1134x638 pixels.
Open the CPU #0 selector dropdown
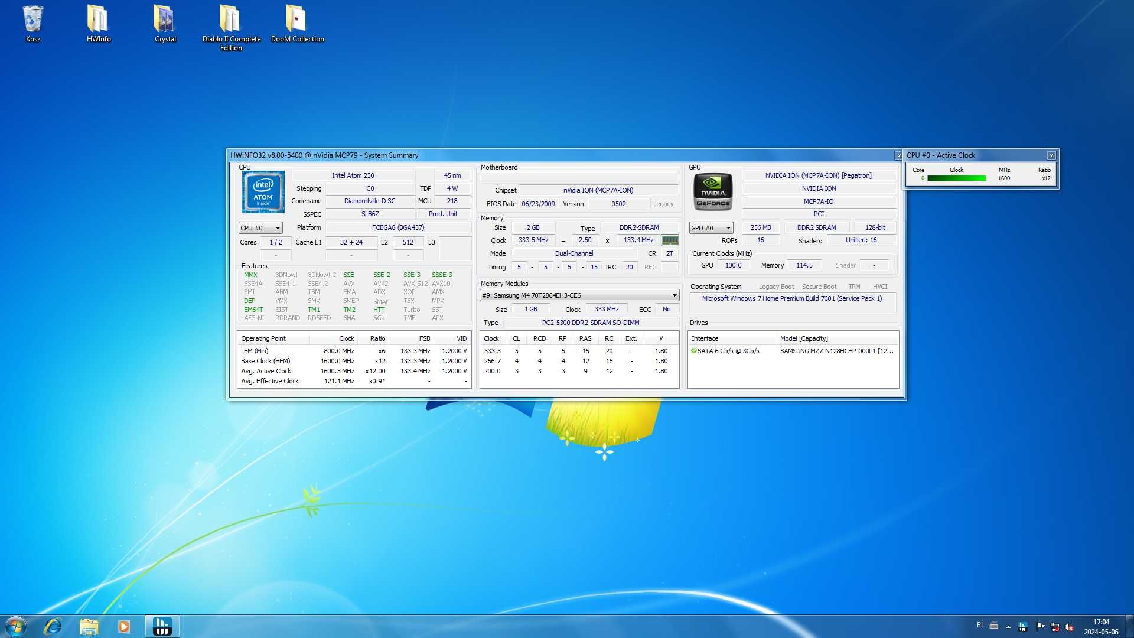[x=260, y=227]
